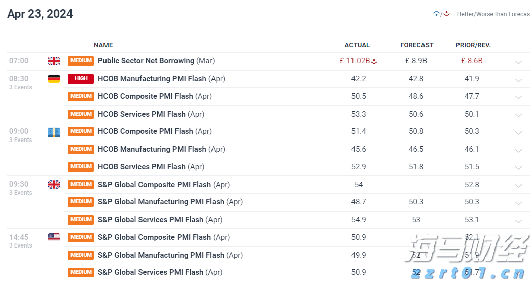Viewport: 530px width, 281px height.
Task: Click the German flag at 08:30
Action: coord(54,79)
